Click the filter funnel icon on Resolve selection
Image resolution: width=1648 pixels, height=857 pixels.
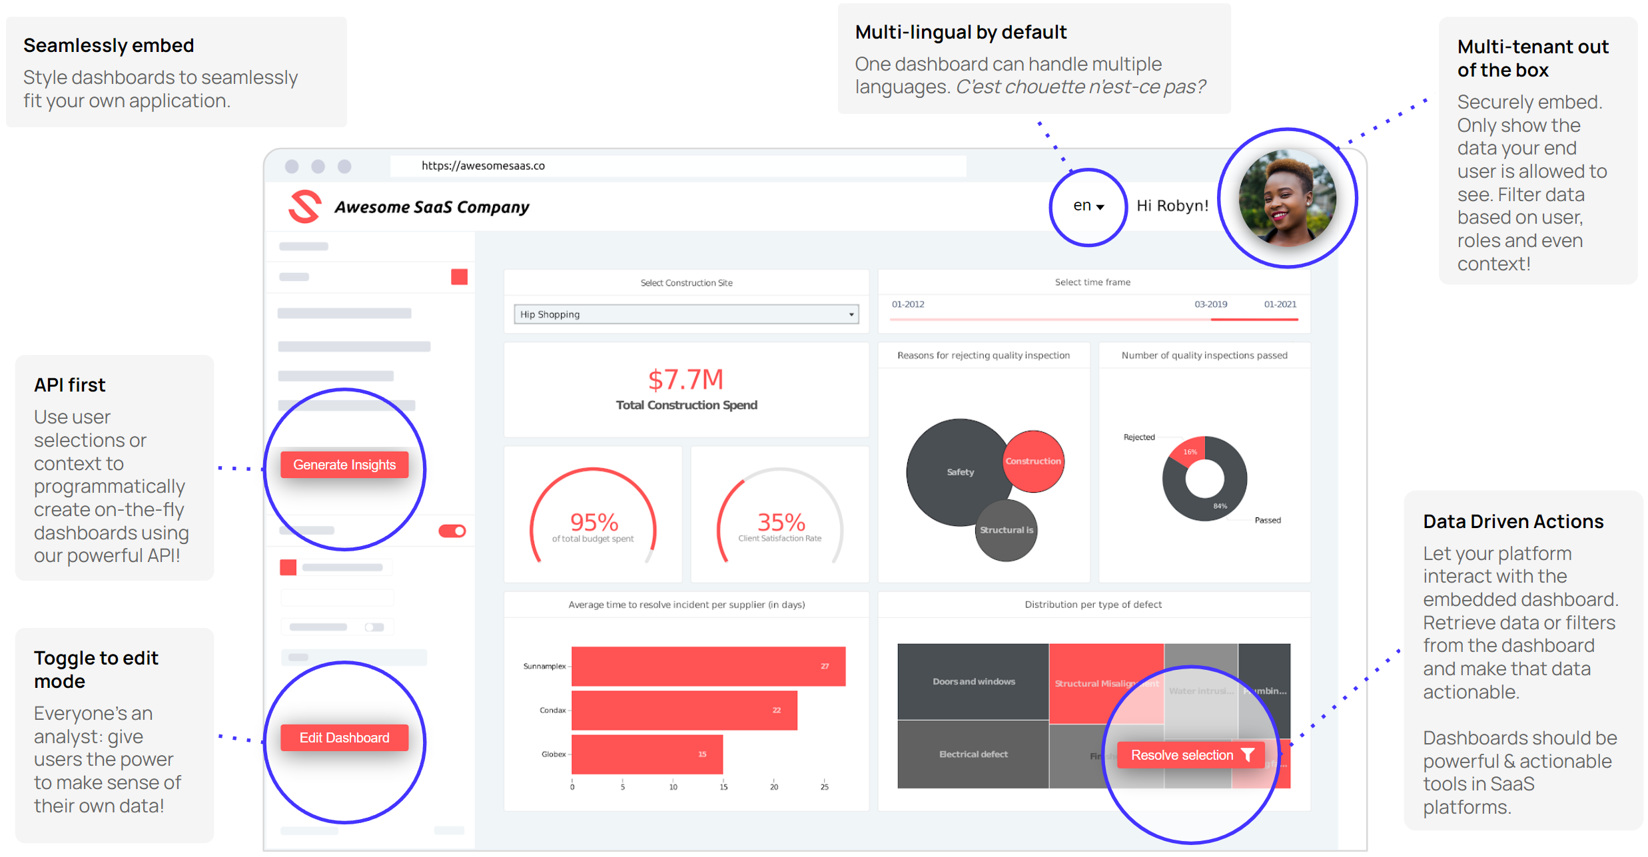click(x=1248, y=754)
